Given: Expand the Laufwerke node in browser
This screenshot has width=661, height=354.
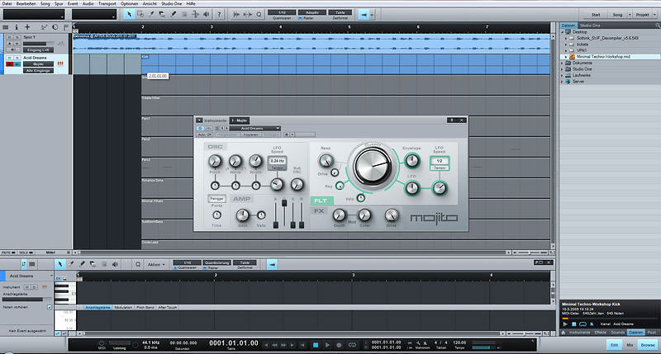Looking at the screenshot, I should [x=563, y=75].
